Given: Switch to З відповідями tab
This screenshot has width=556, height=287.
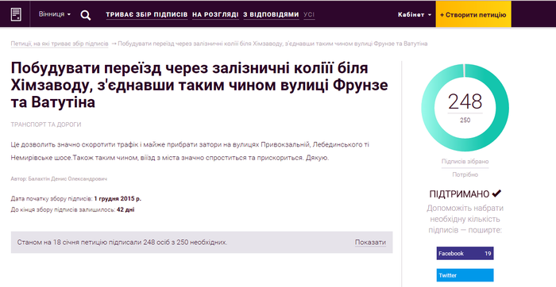Looking at the screenshot, I should [x=271, y=15].
